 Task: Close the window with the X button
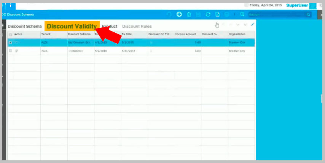click(321, 15)
